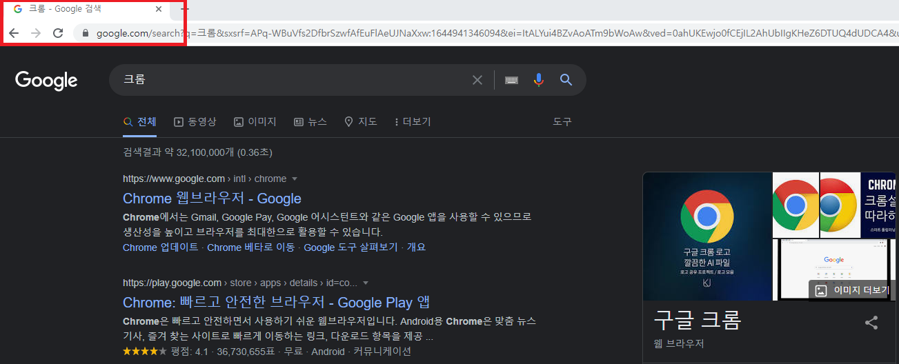Open a new tab with plus button

click(184, 10)
